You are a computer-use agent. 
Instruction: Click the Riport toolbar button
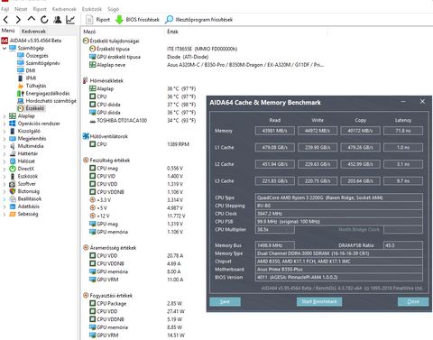98,20
